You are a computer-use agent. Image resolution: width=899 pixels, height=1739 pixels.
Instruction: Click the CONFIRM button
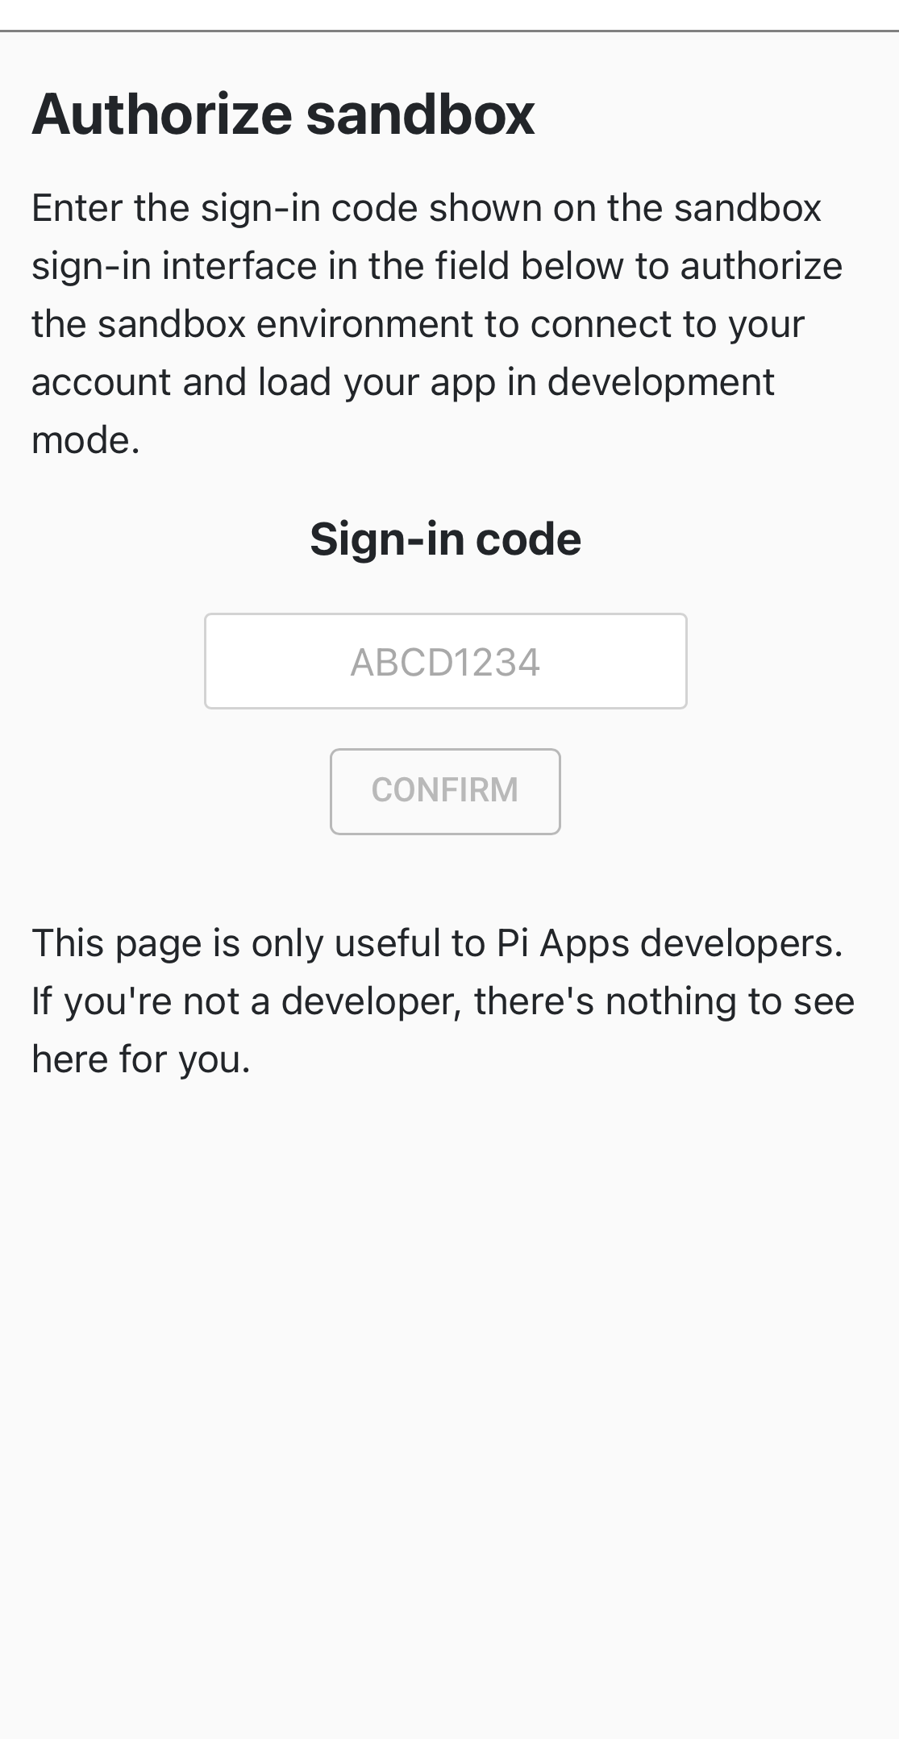click(x=445, y=791)
